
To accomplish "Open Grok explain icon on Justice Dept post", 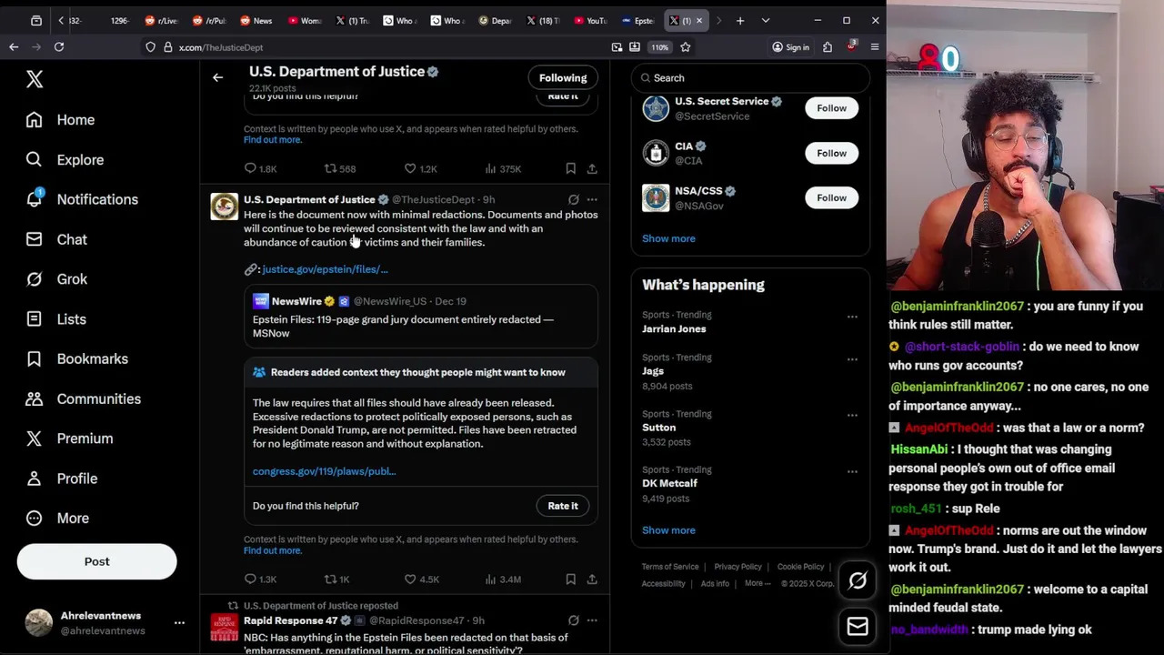I will pos(573,199).
